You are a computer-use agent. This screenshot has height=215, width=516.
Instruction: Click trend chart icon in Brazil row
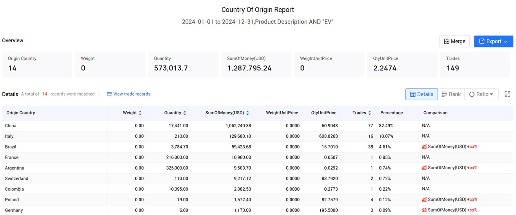pos(424,147)
